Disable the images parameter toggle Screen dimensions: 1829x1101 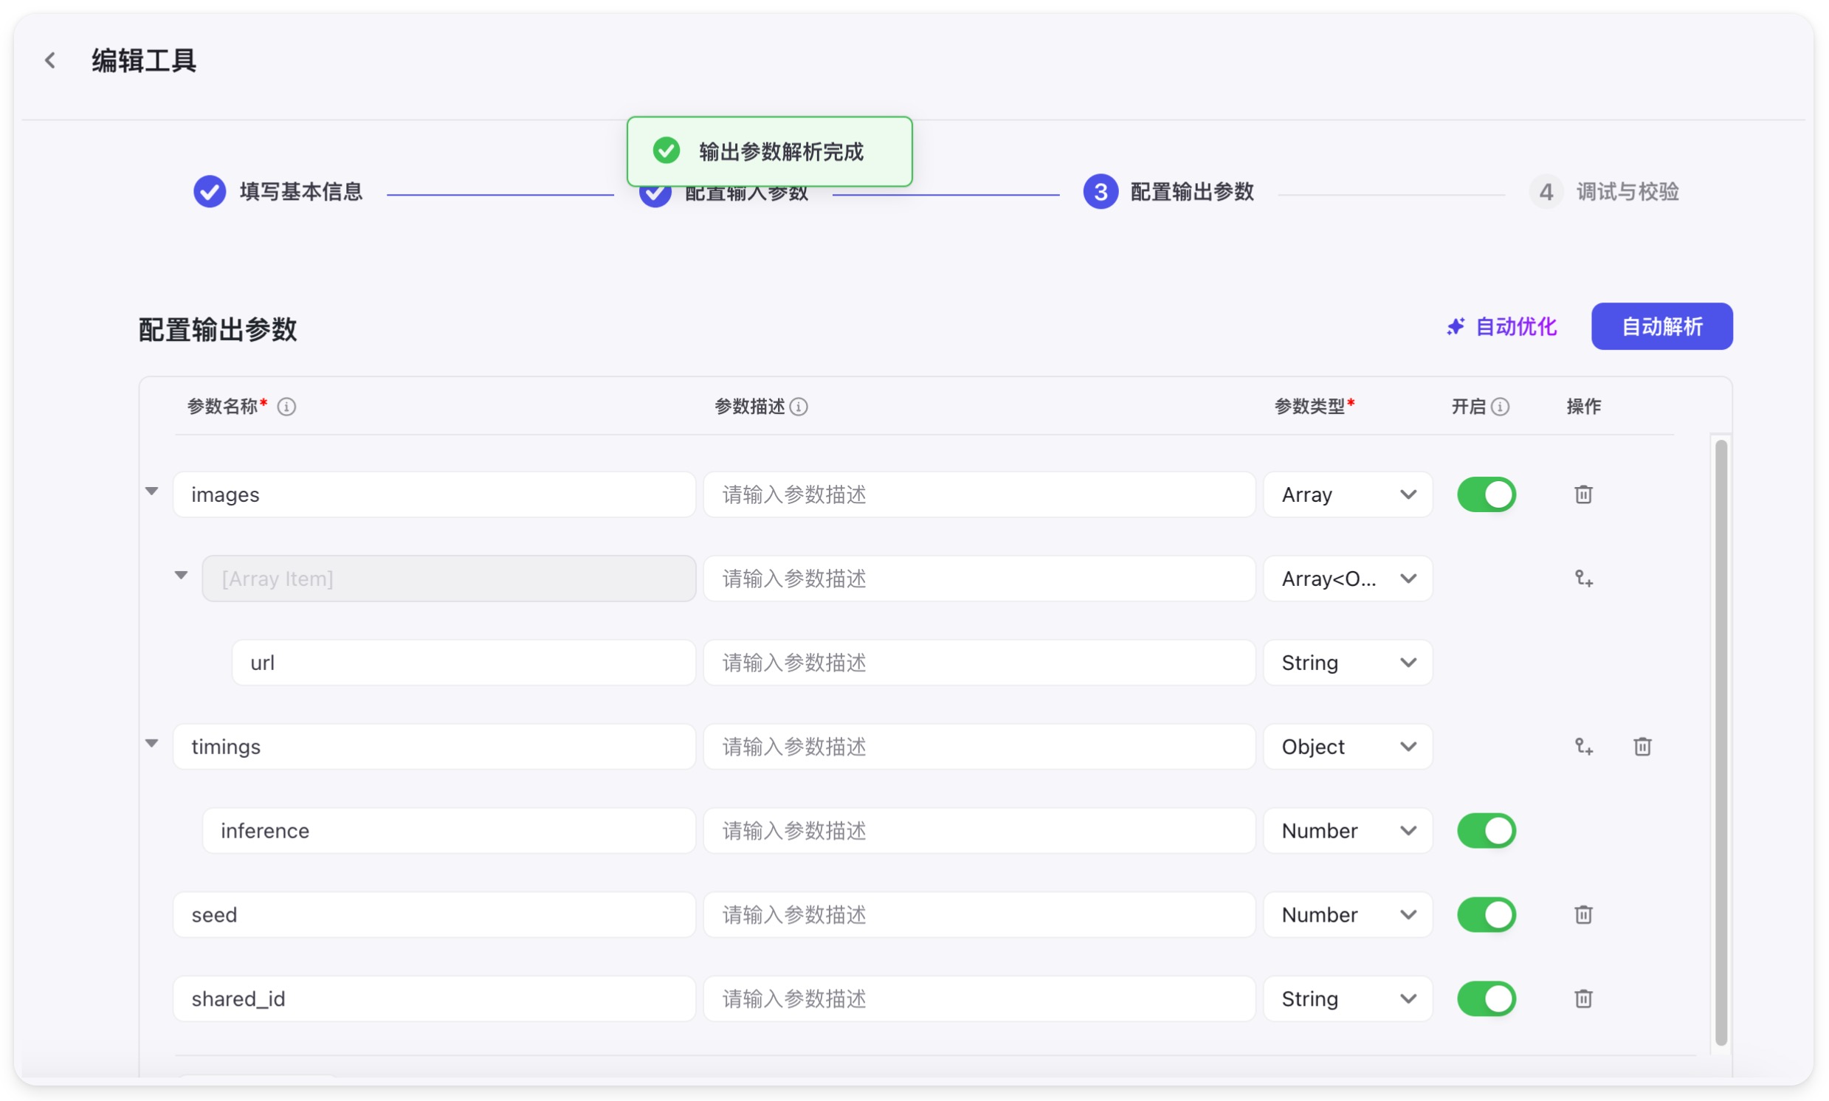pyautogui.click(x=1486, y=494)
